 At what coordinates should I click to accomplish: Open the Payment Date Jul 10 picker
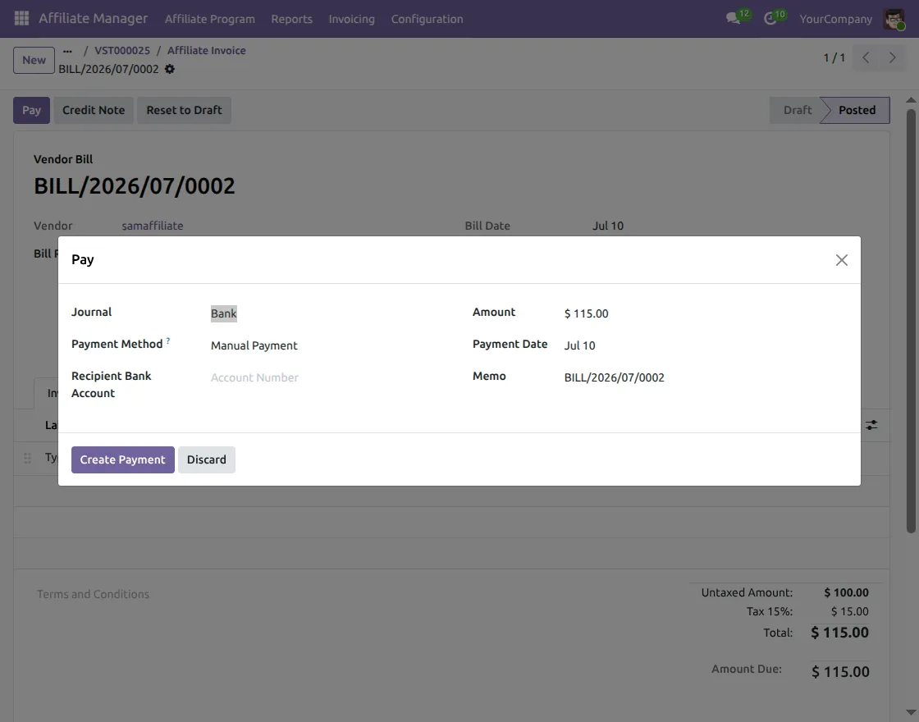(x=705, y=345)
